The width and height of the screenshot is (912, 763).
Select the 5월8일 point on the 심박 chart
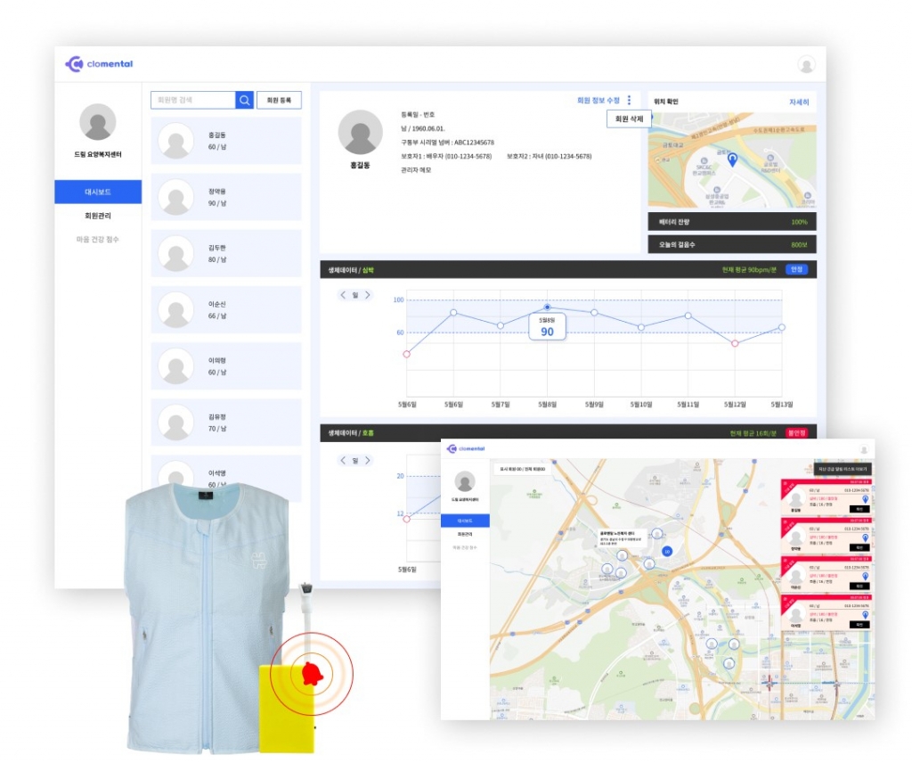[x=548, y=307]
